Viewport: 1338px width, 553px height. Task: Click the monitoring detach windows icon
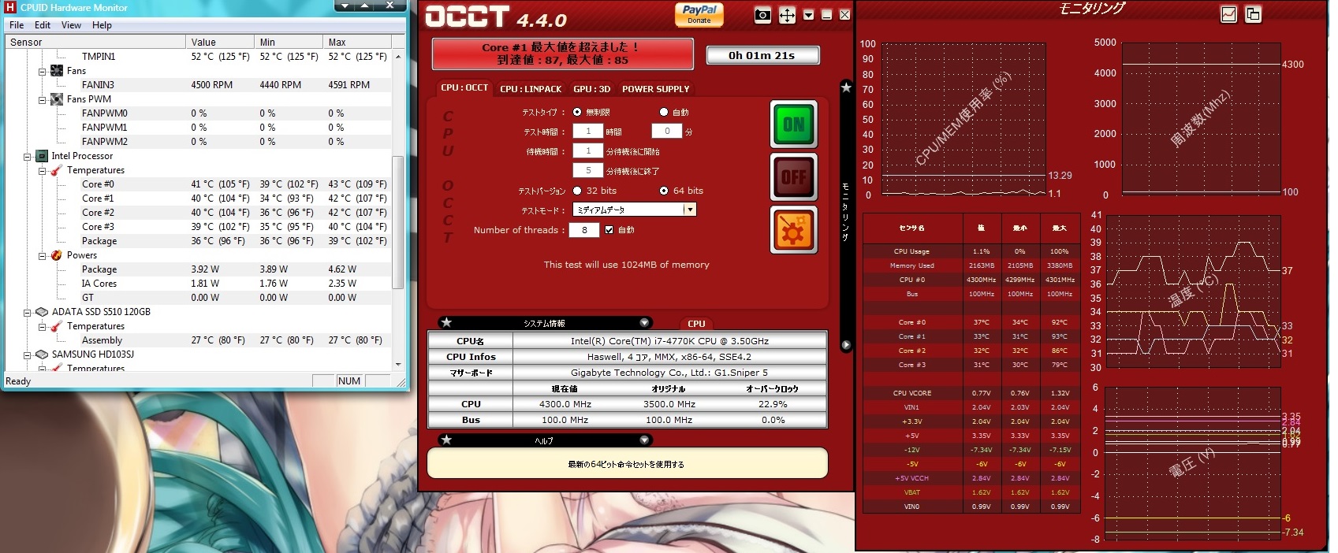point(1253,14)
